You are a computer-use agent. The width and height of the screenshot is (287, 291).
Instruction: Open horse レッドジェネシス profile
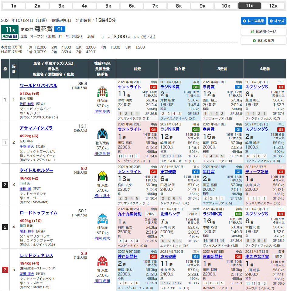(x=36, y=255)
